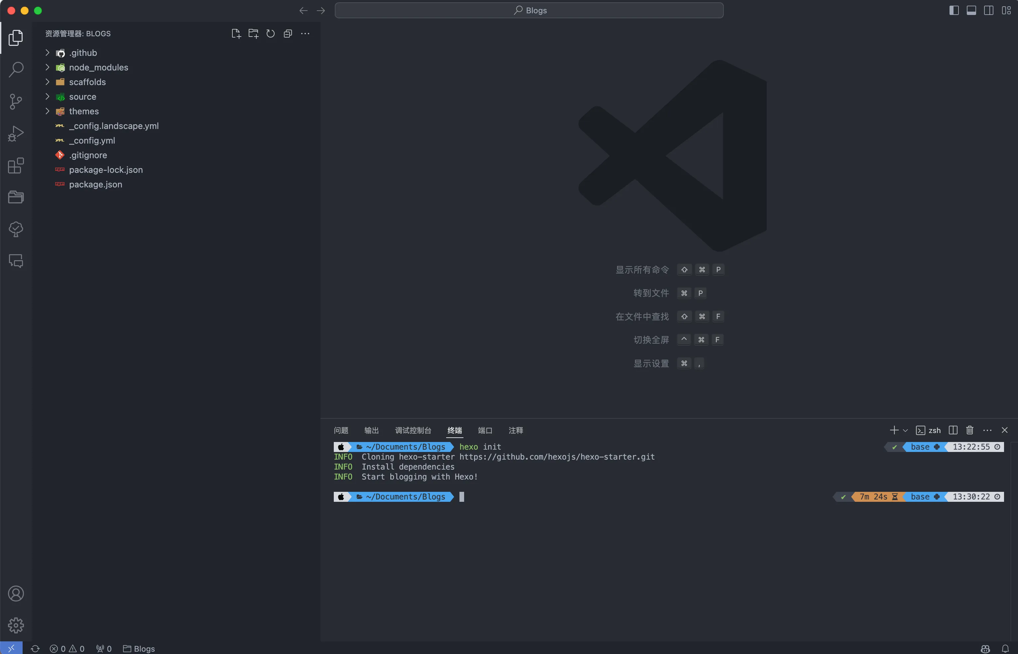
Task: Open the tree-shaped activity bar icon
Action: point(16,229)
